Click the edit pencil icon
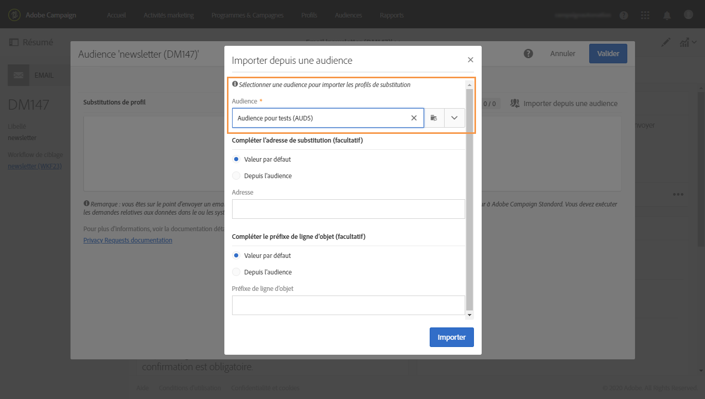Viewport: 705px width, 399px height. click(x=666, y=43)
